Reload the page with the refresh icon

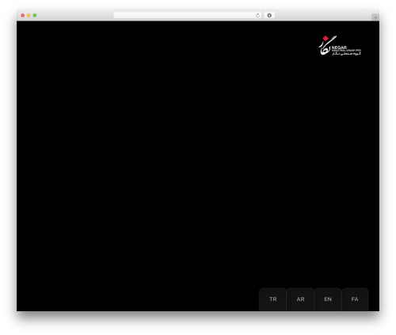(257, 16)
